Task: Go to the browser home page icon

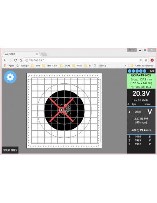Action: pos(21,60)
